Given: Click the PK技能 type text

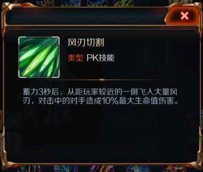Looking at the screenshot, I should coord(101,58).
